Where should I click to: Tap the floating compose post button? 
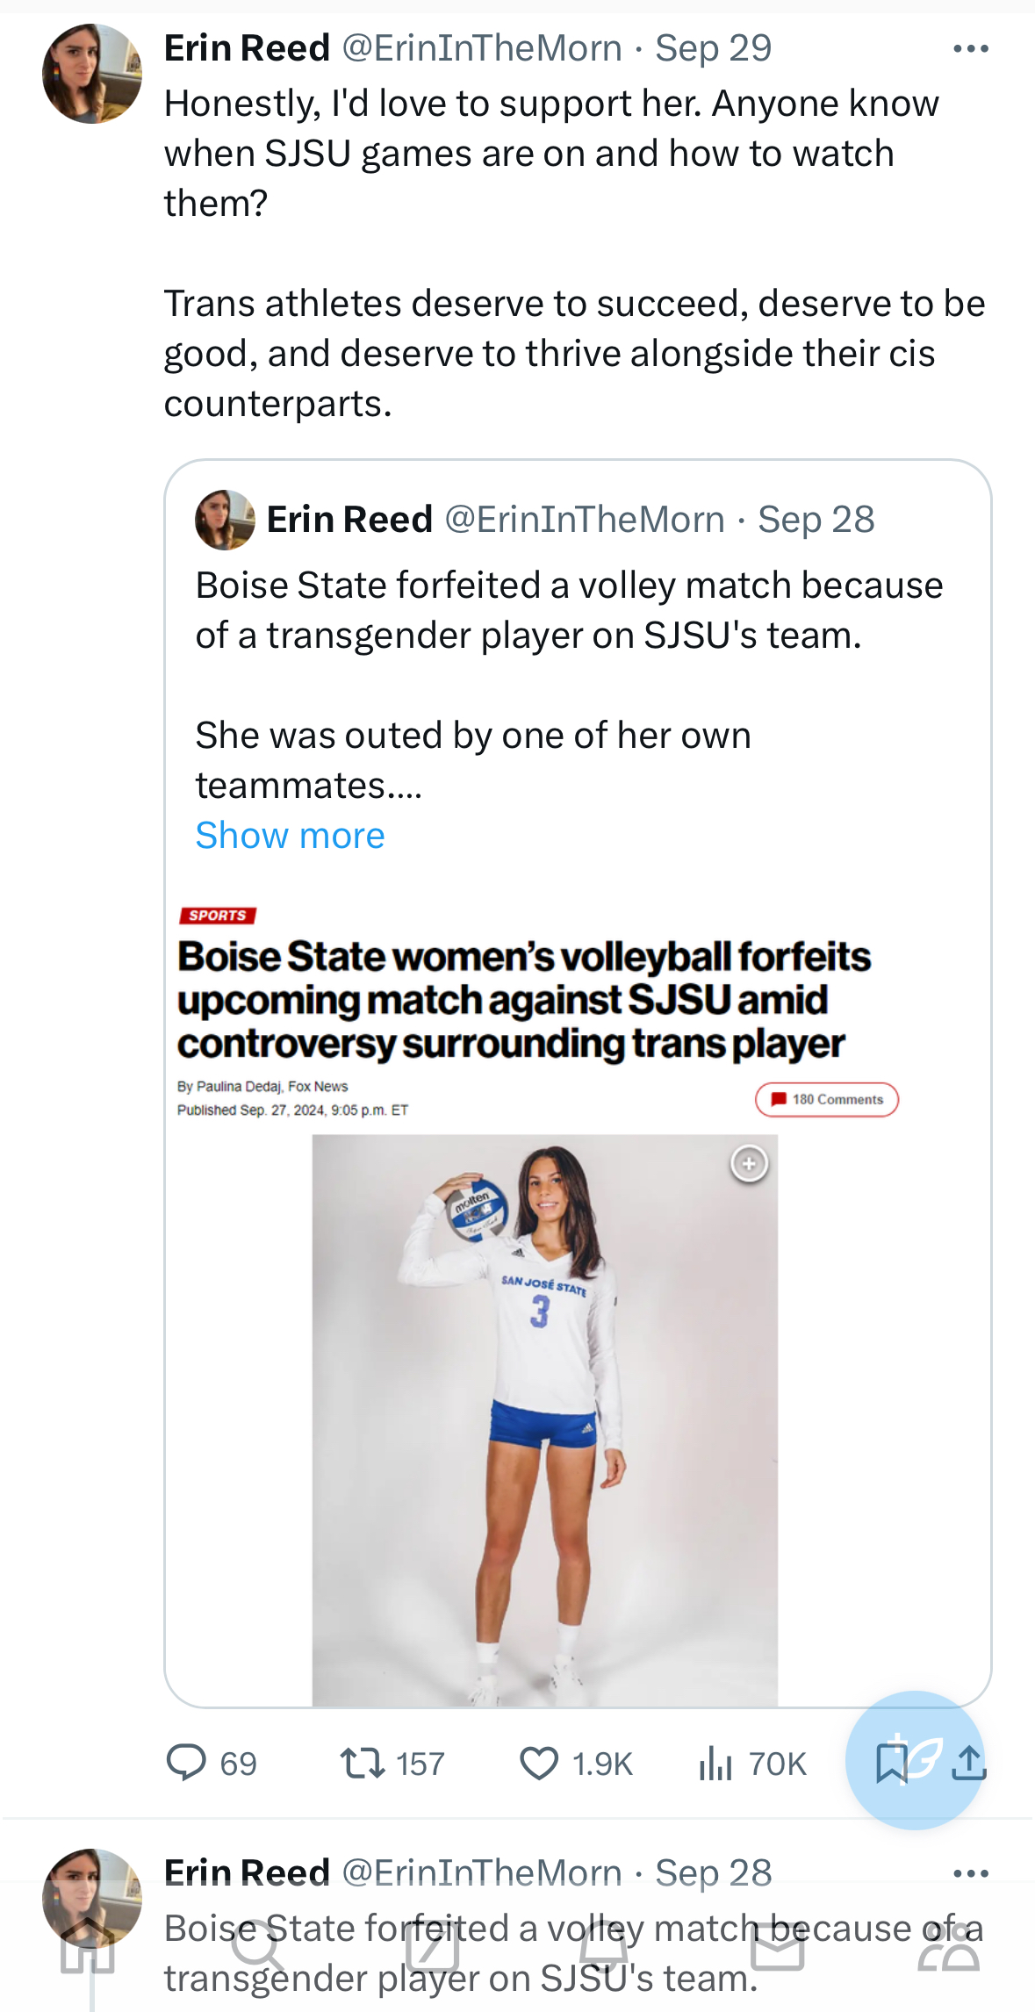tap(915, 1759)
